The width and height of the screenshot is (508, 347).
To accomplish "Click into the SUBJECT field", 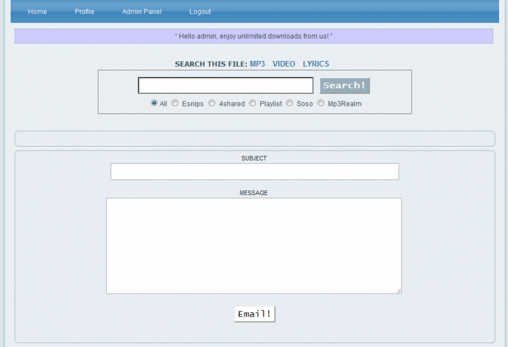I will click(x=255, y=172).
